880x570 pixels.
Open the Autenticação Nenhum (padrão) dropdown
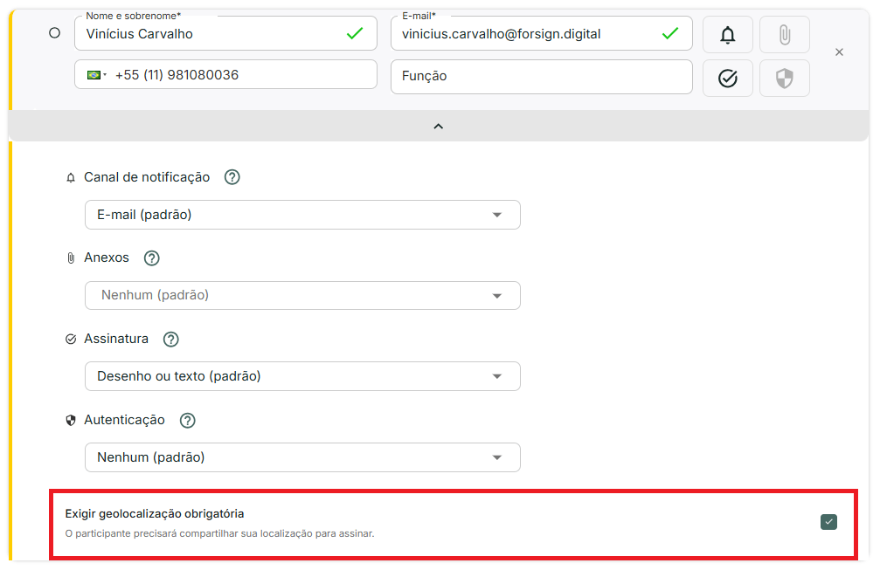click(302, 457)
